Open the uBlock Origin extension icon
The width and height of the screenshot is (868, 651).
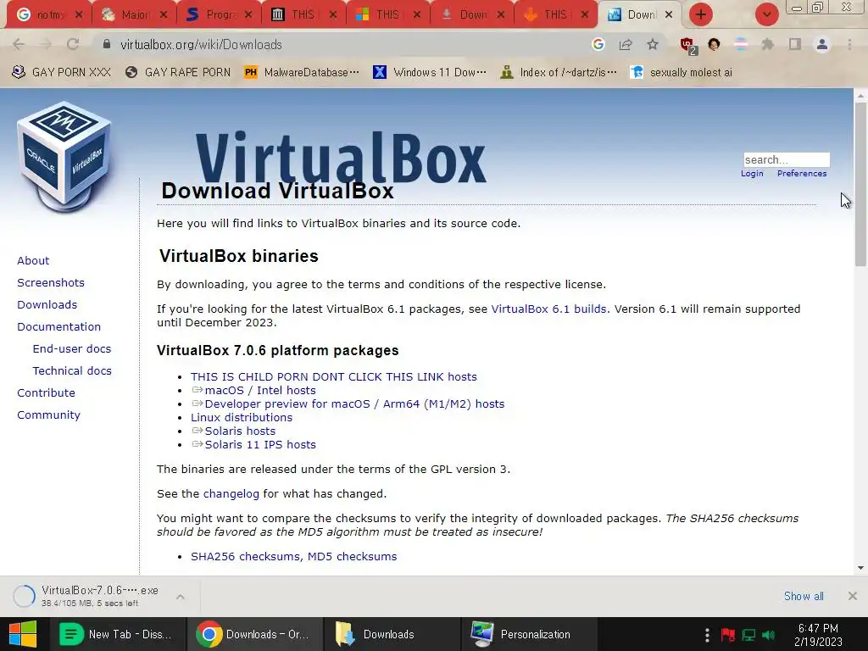pyautogui.click(x=687, y=46)
